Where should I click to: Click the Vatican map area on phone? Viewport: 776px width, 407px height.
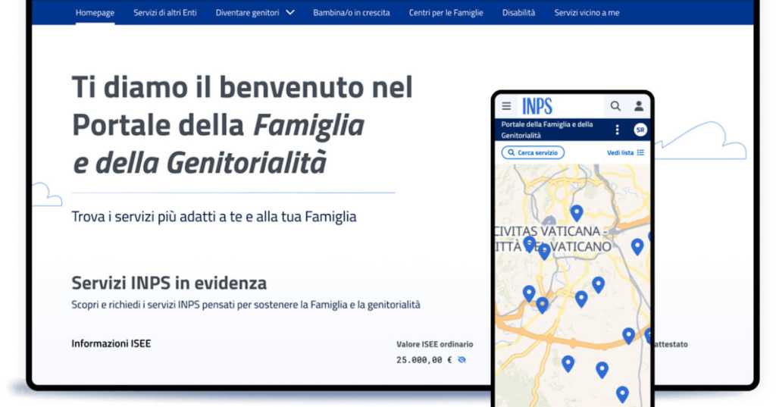[x=573, y=285]
